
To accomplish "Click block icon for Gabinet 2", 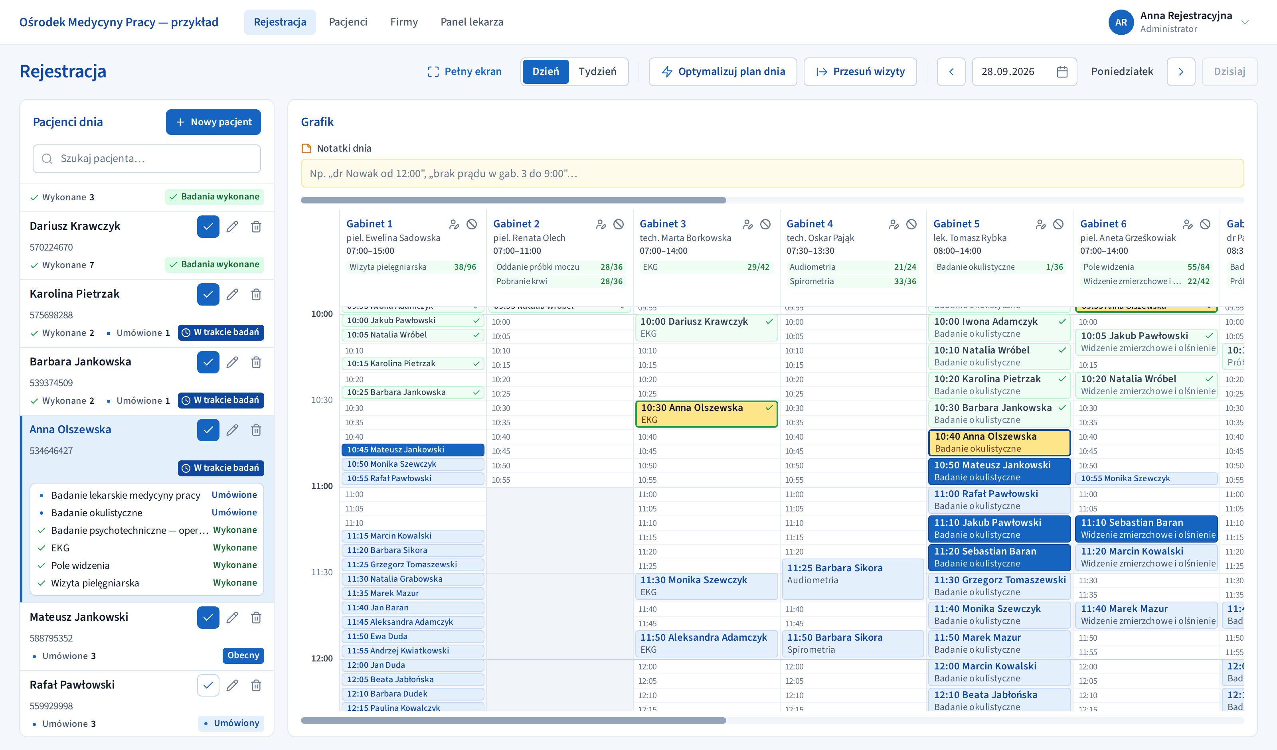I will coord(618,224).
